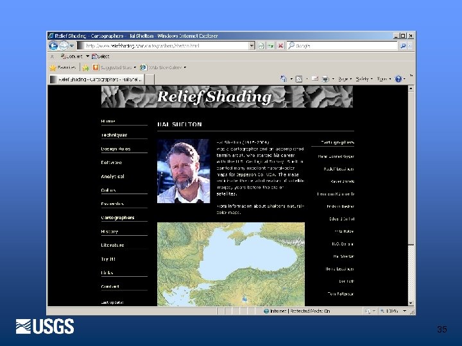The width and height of the screenshot is (462, 346).
Task: Click the blue Help icon
Action: pos(398,79)
